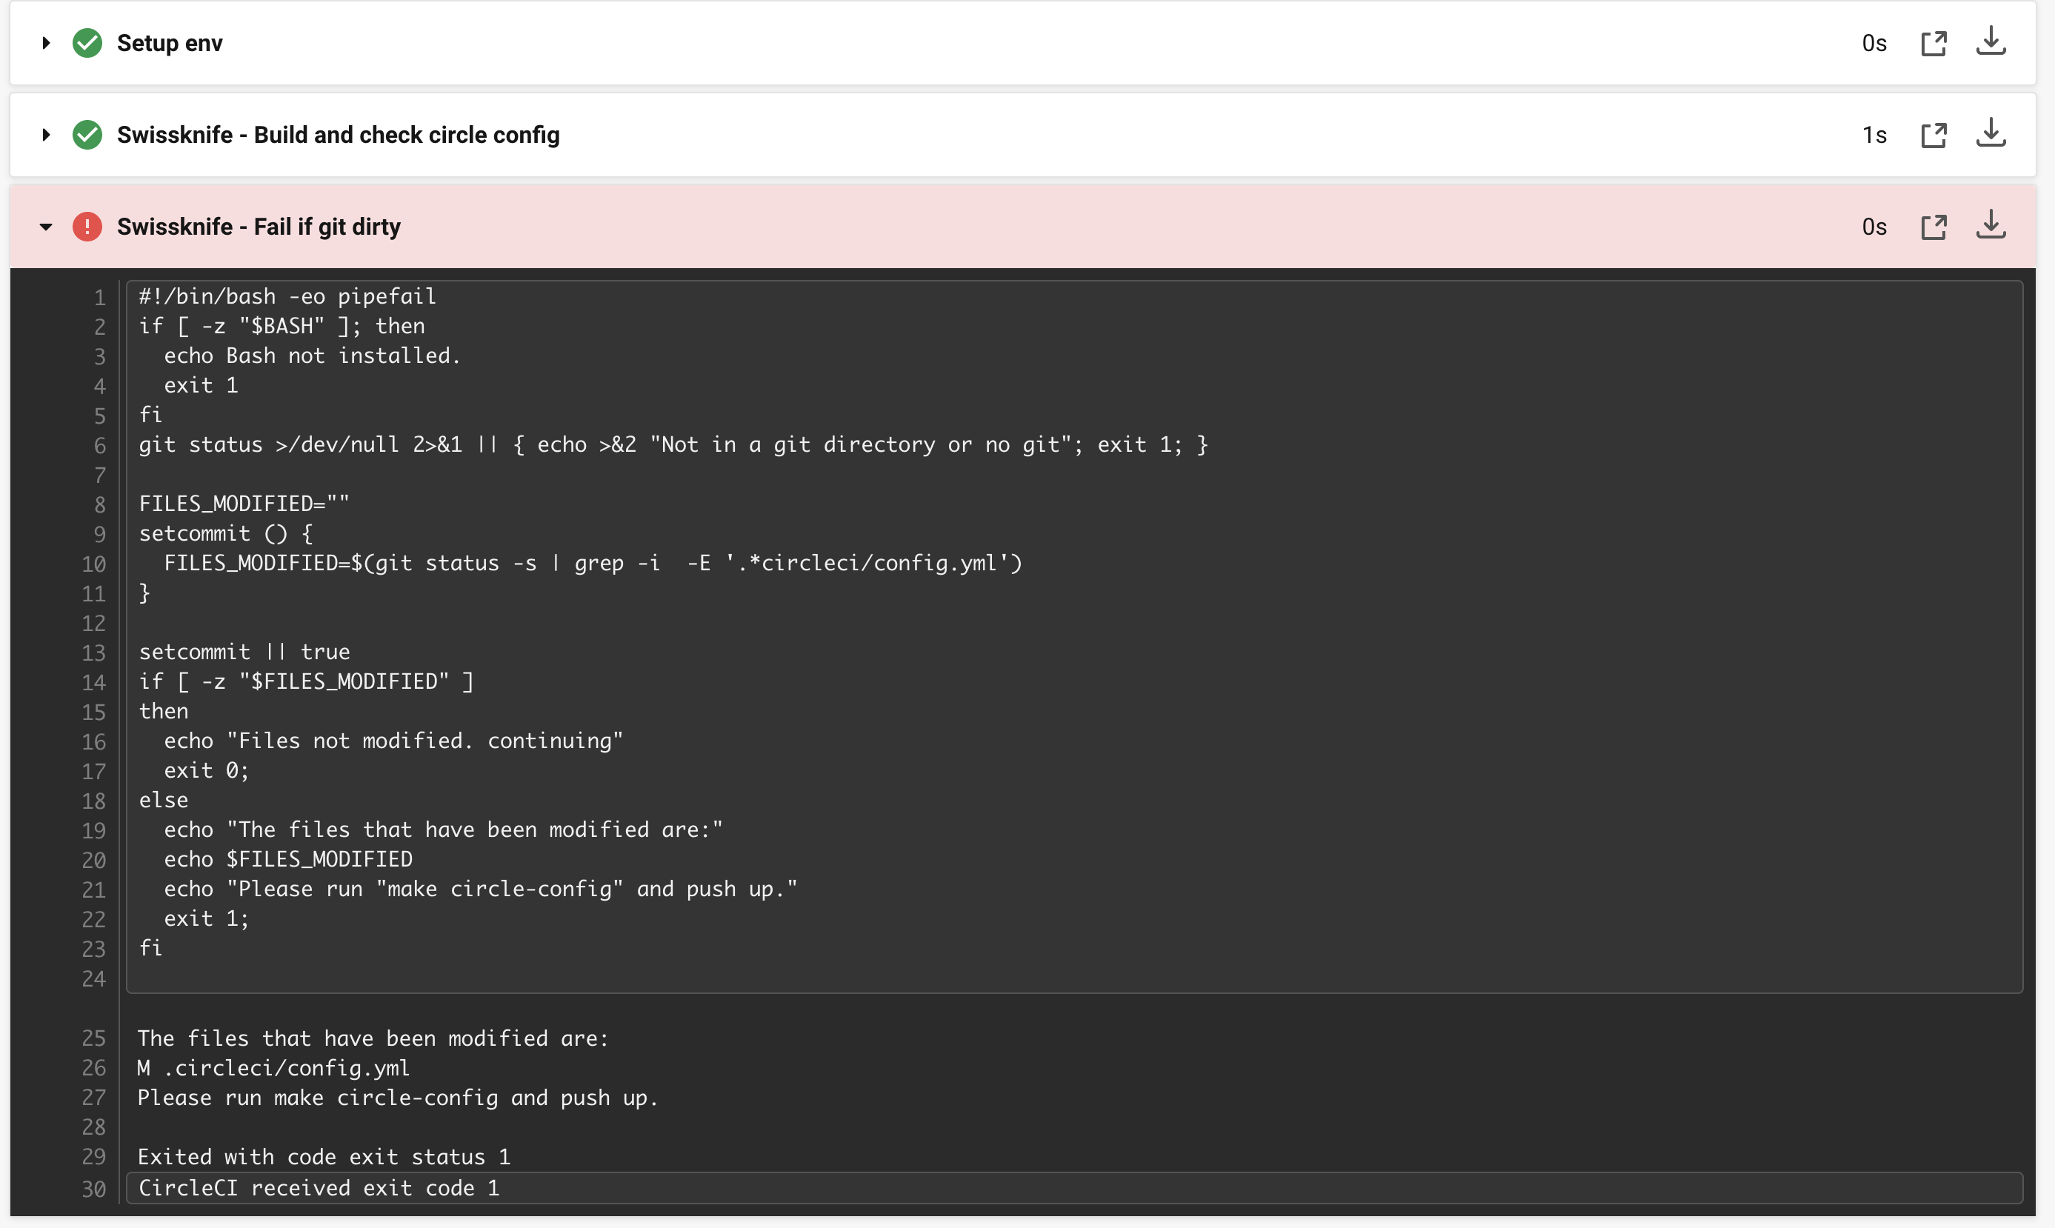Expand the Setup env step
This screenshot has width=2055, height=1228.
(x=47, y=43)
